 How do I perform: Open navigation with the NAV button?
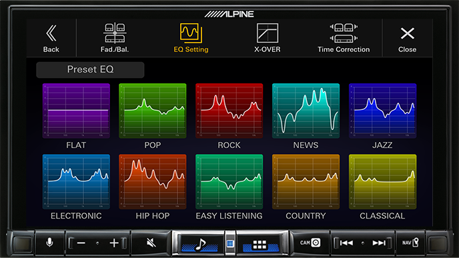point(410,243)
